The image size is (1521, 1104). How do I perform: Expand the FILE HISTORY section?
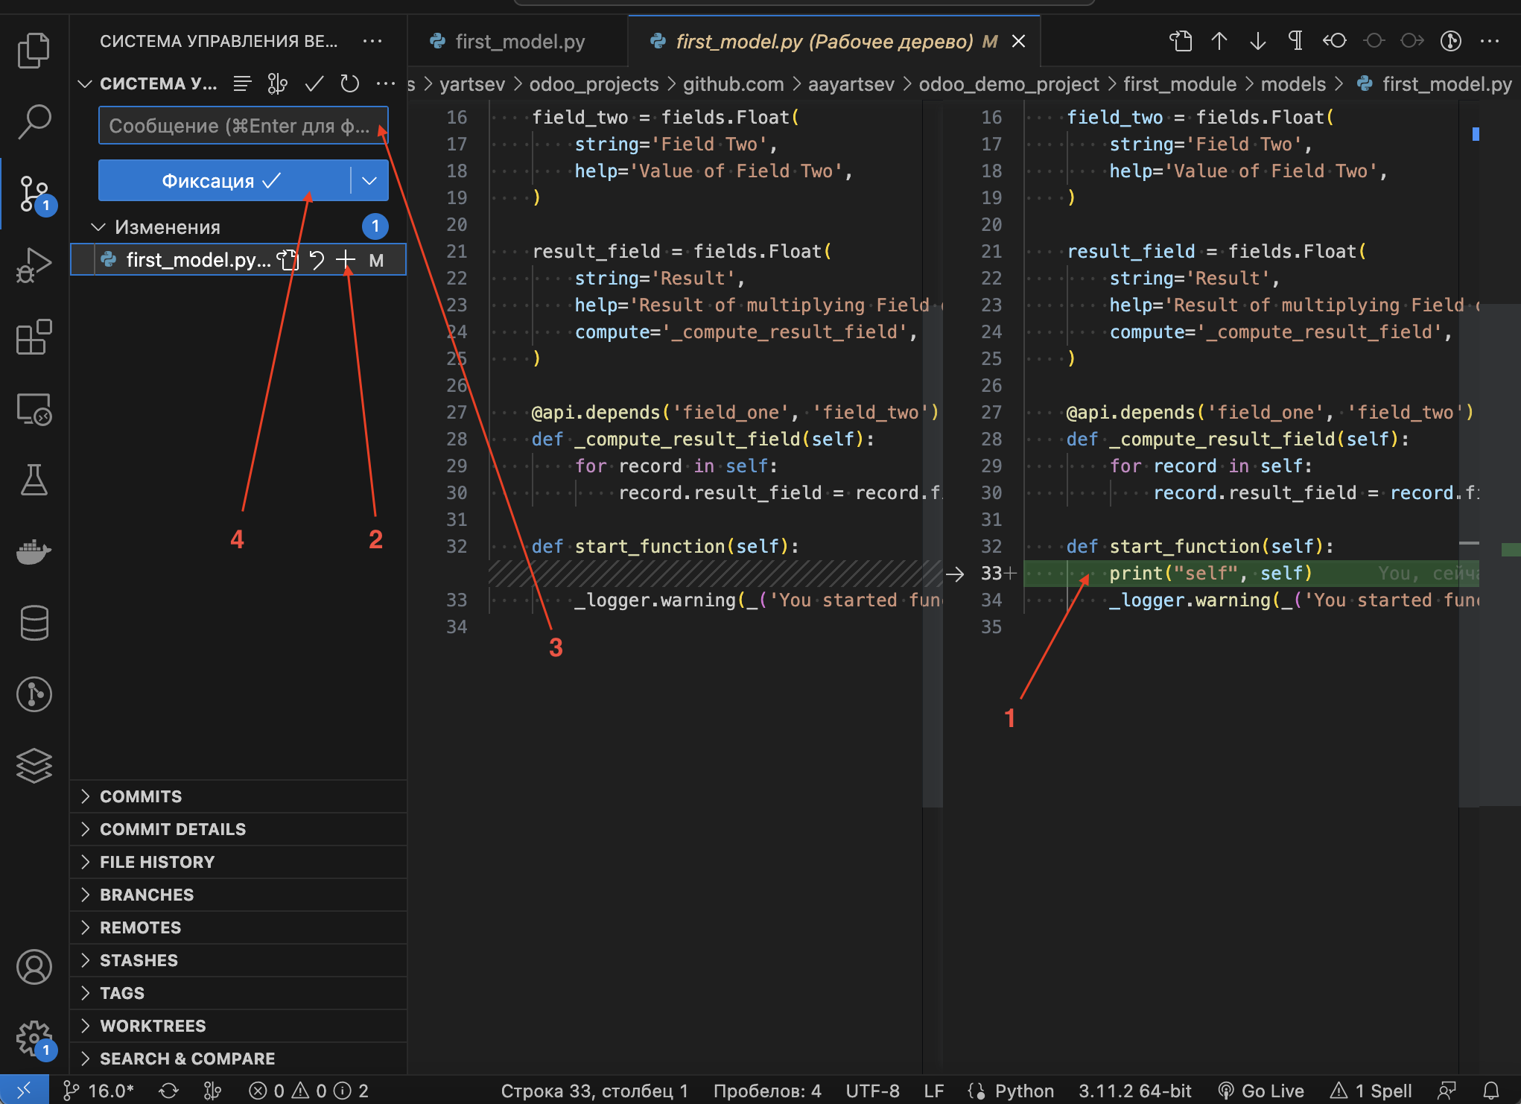pyautogui.click(x=238, y=862)
